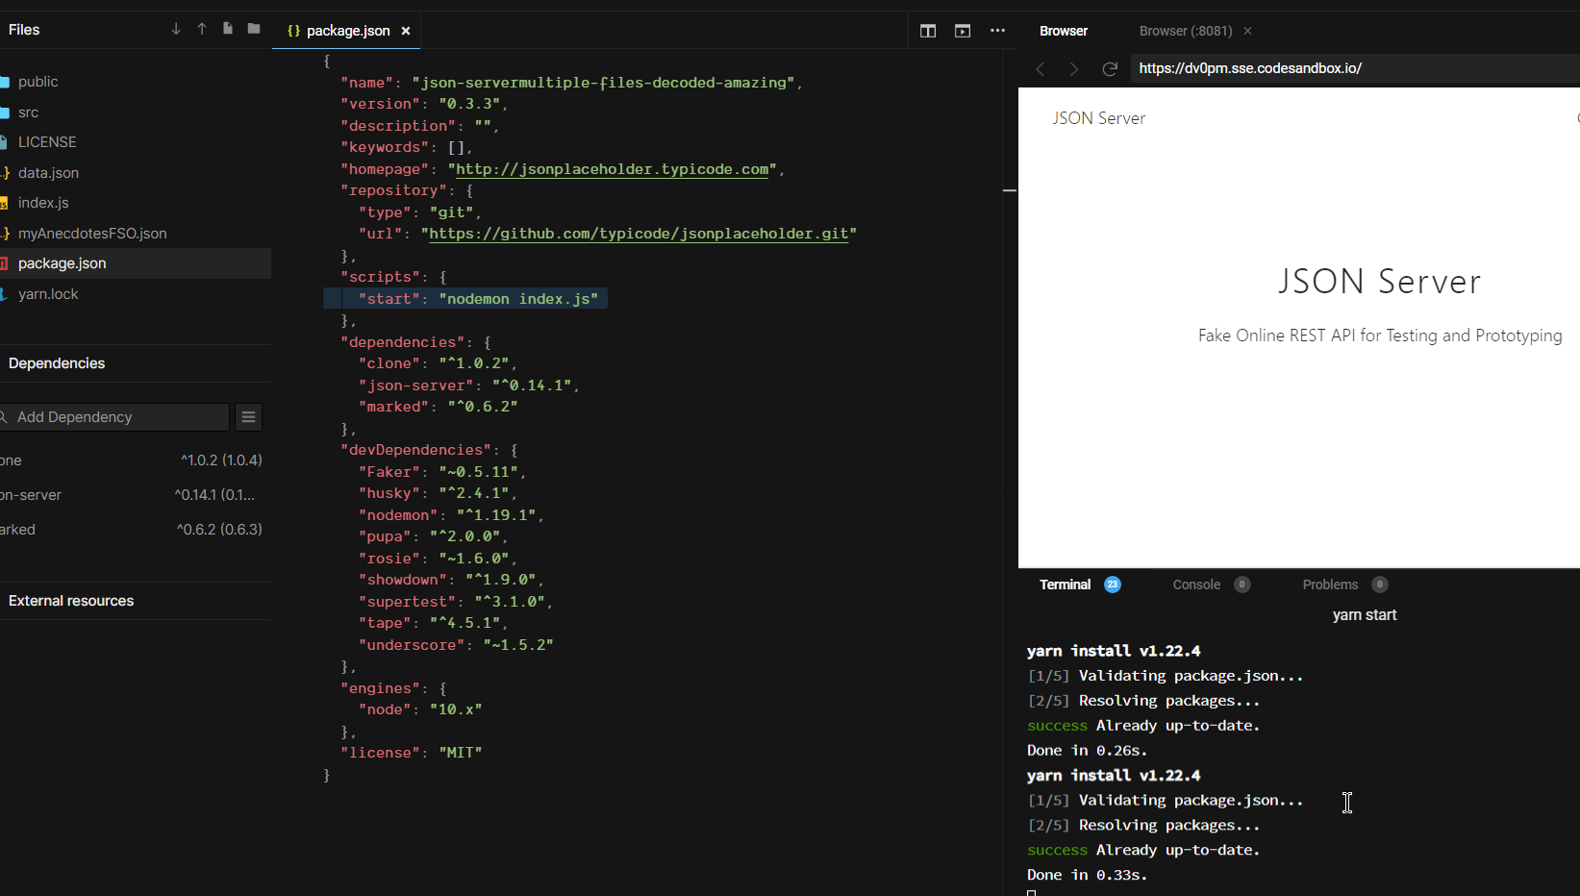This screenshot has width=1580, height=896.
Task: Click the Add Dependency search field
Action: tap(115, 417)
